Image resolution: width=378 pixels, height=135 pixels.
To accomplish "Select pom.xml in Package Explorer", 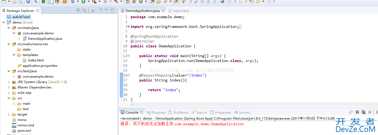I will click(24, 131).
